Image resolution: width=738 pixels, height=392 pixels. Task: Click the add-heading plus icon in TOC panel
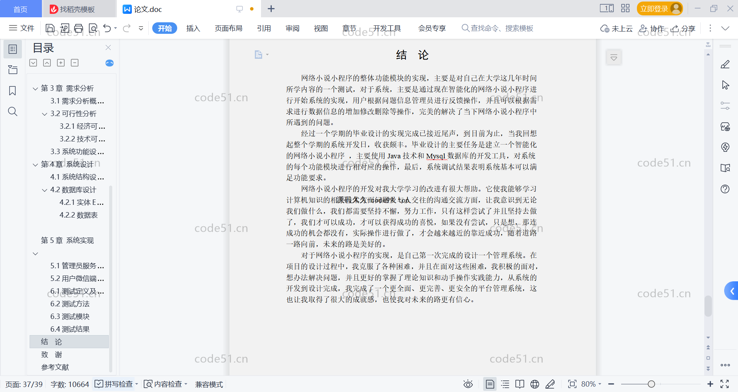click(x=61, y=63)
